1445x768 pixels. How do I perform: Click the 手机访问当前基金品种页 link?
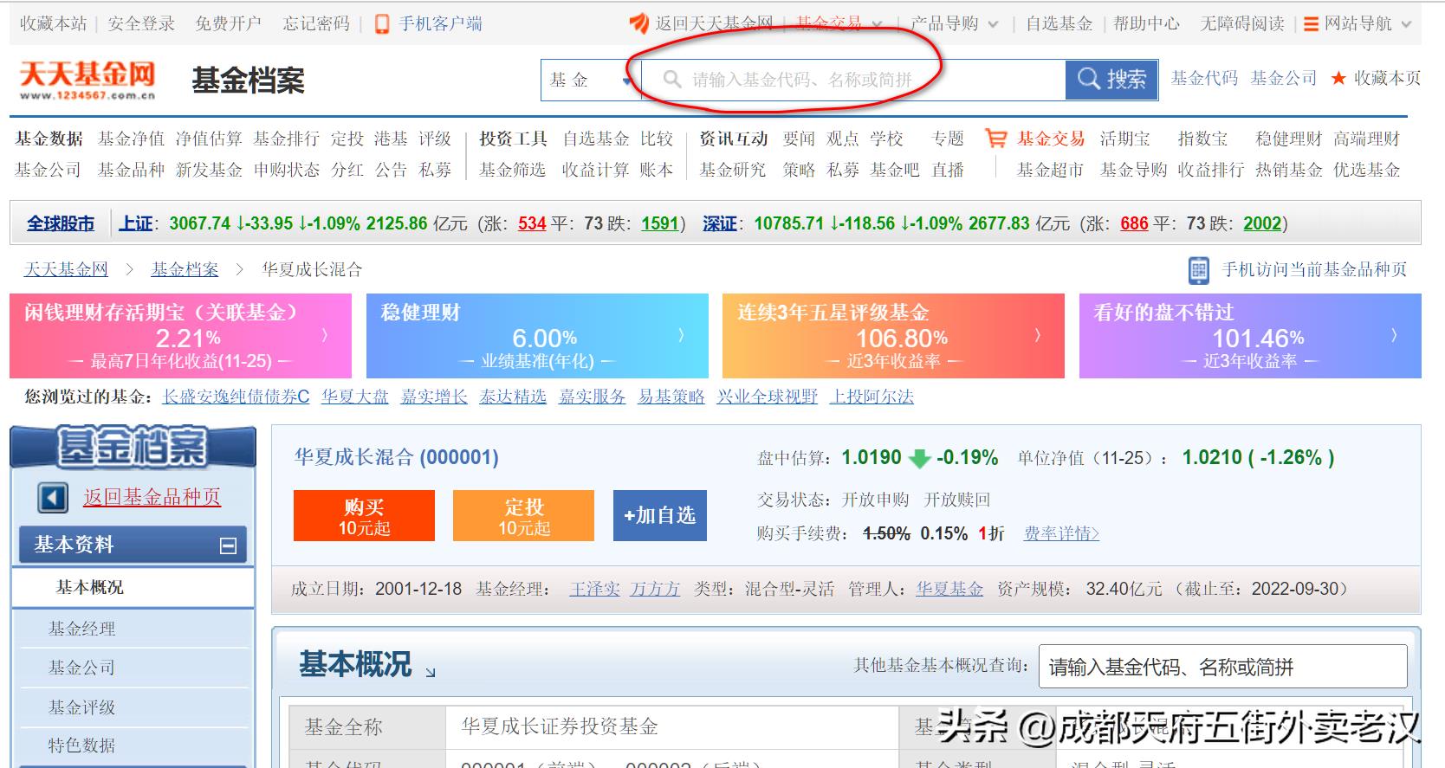[x=1314, y=270]
